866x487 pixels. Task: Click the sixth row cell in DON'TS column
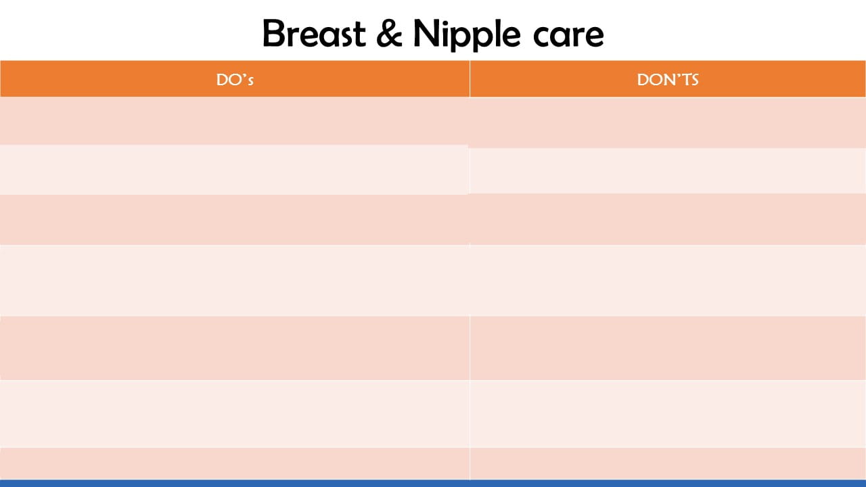pos(668,414)
